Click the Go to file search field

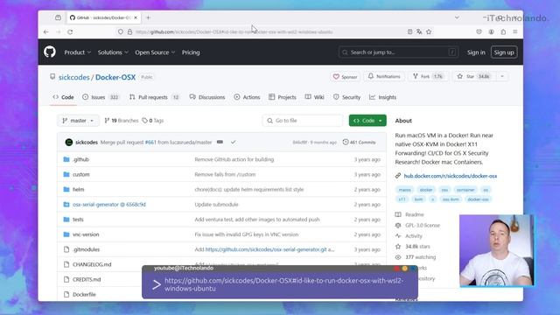[303, 121]
